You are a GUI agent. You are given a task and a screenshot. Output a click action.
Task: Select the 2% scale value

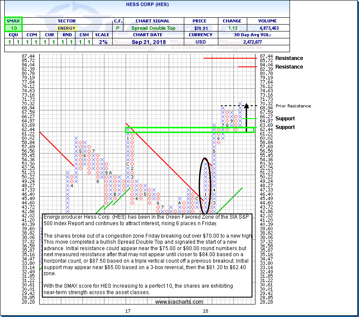(102, 42)
